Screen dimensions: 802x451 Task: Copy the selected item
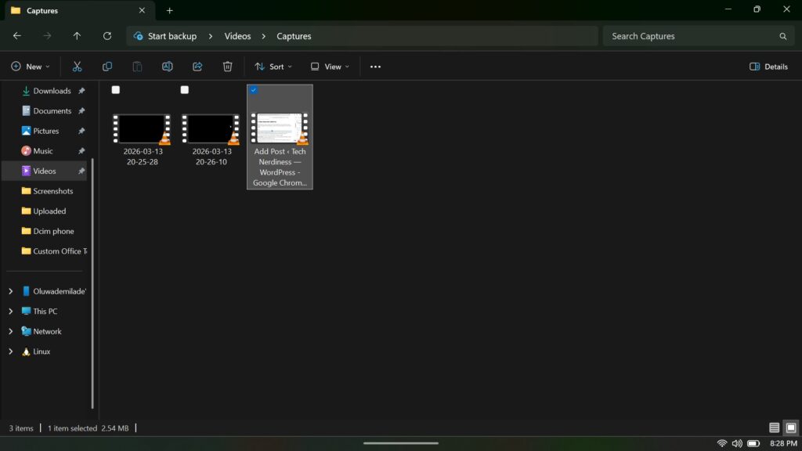[107, 67]
